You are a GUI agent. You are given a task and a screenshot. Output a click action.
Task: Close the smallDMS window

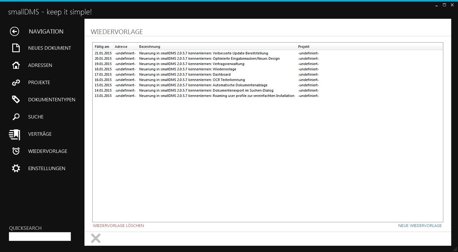click(452, 5)
